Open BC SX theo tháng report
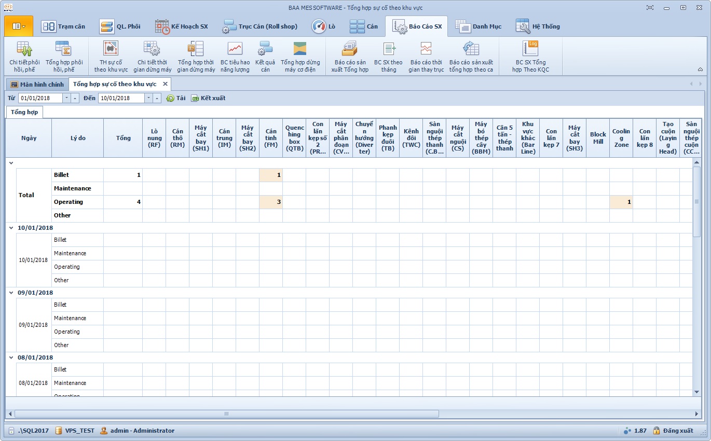This screenshot has height=441, width=711. (x=388, y=56)
